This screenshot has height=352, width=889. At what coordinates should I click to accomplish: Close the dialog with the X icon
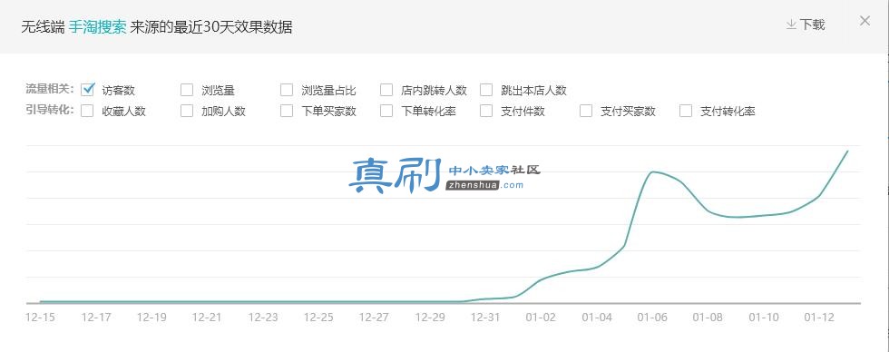[x=865, y=21]
